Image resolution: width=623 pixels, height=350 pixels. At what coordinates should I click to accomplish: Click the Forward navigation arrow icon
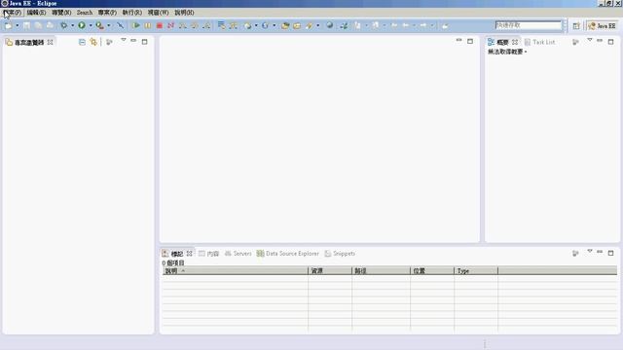click(x=423, y=26)
